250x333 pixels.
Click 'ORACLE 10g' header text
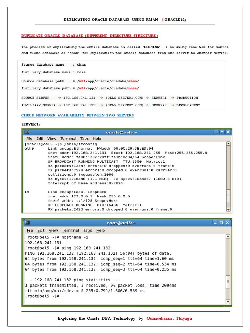[x=175, y=20]
